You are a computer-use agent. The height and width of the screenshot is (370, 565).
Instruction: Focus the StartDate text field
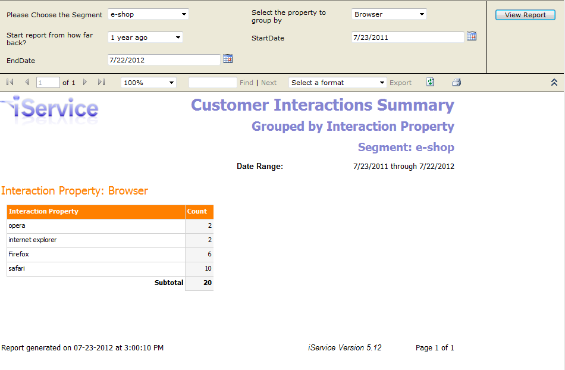point(407,37)
